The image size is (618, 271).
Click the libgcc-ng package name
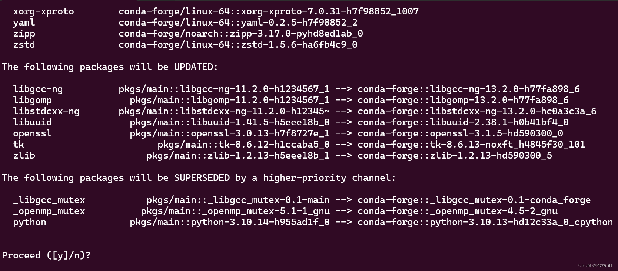click(38, 89)
